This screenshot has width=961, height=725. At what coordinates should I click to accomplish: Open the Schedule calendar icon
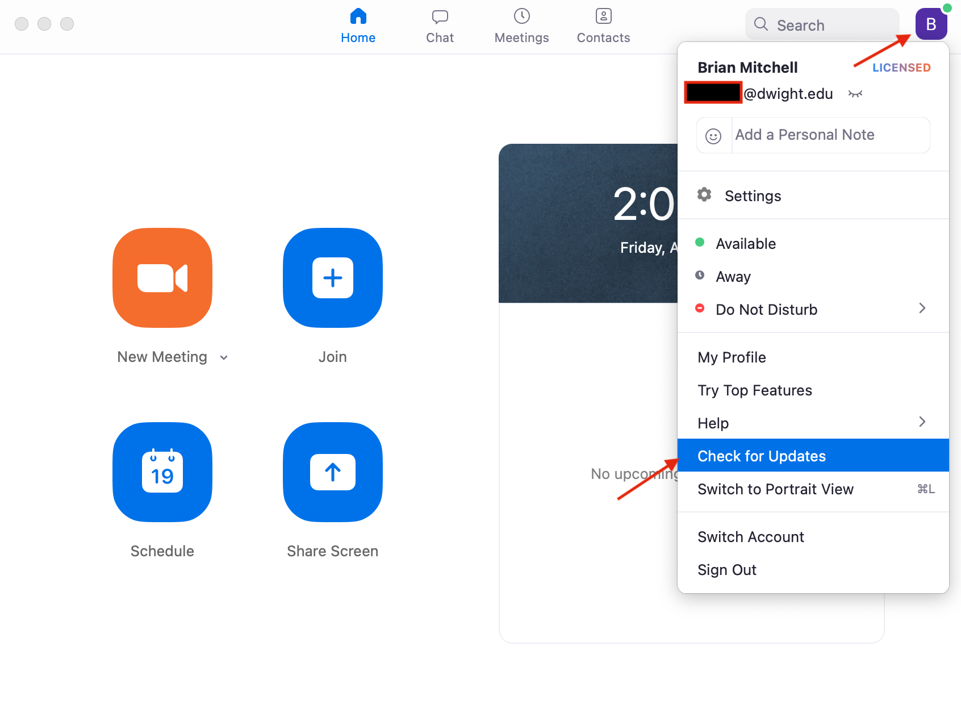click(162, 472)
